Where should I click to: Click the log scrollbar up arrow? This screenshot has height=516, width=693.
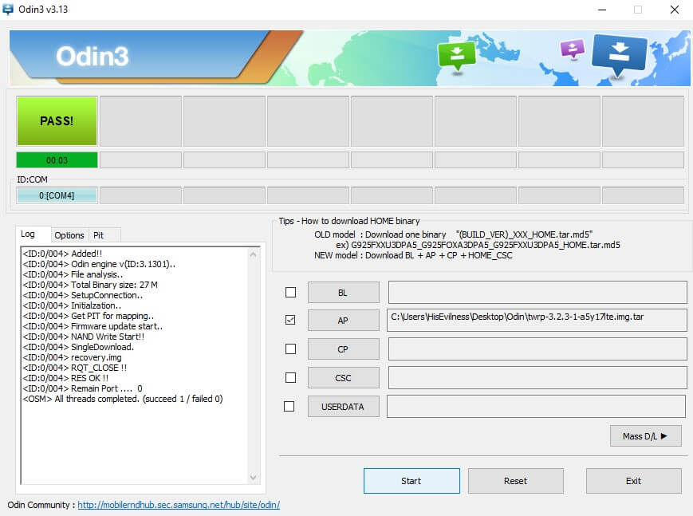tap(254, 254)
